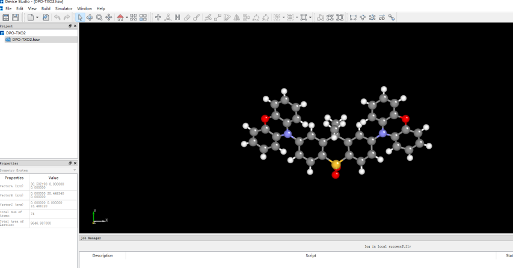Open dropdown next to dashed molecule icon
The image size is (513, 268).
pos(283,17)
